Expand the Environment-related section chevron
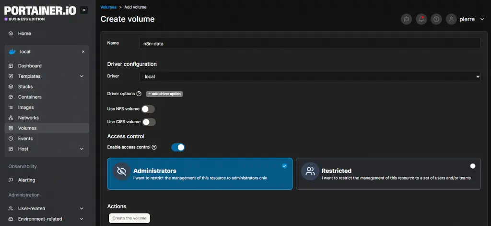This screenshot has height=226, width=491. click(82, 219)
